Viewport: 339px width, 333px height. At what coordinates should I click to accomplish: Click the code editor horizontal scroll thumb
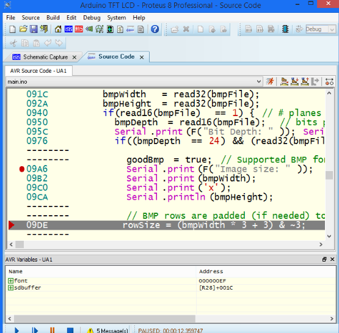20,244
